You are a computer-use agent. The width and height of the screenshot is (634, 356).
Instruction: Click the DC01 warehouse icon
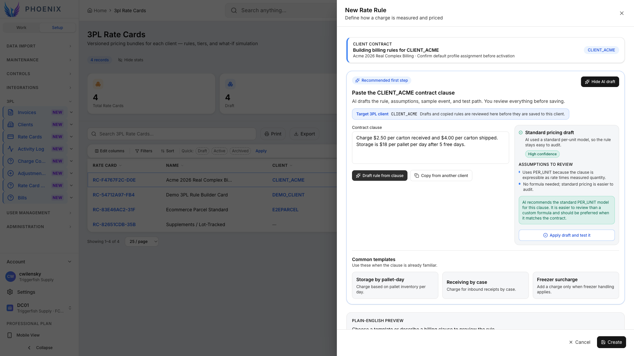[x=10, y=308]
